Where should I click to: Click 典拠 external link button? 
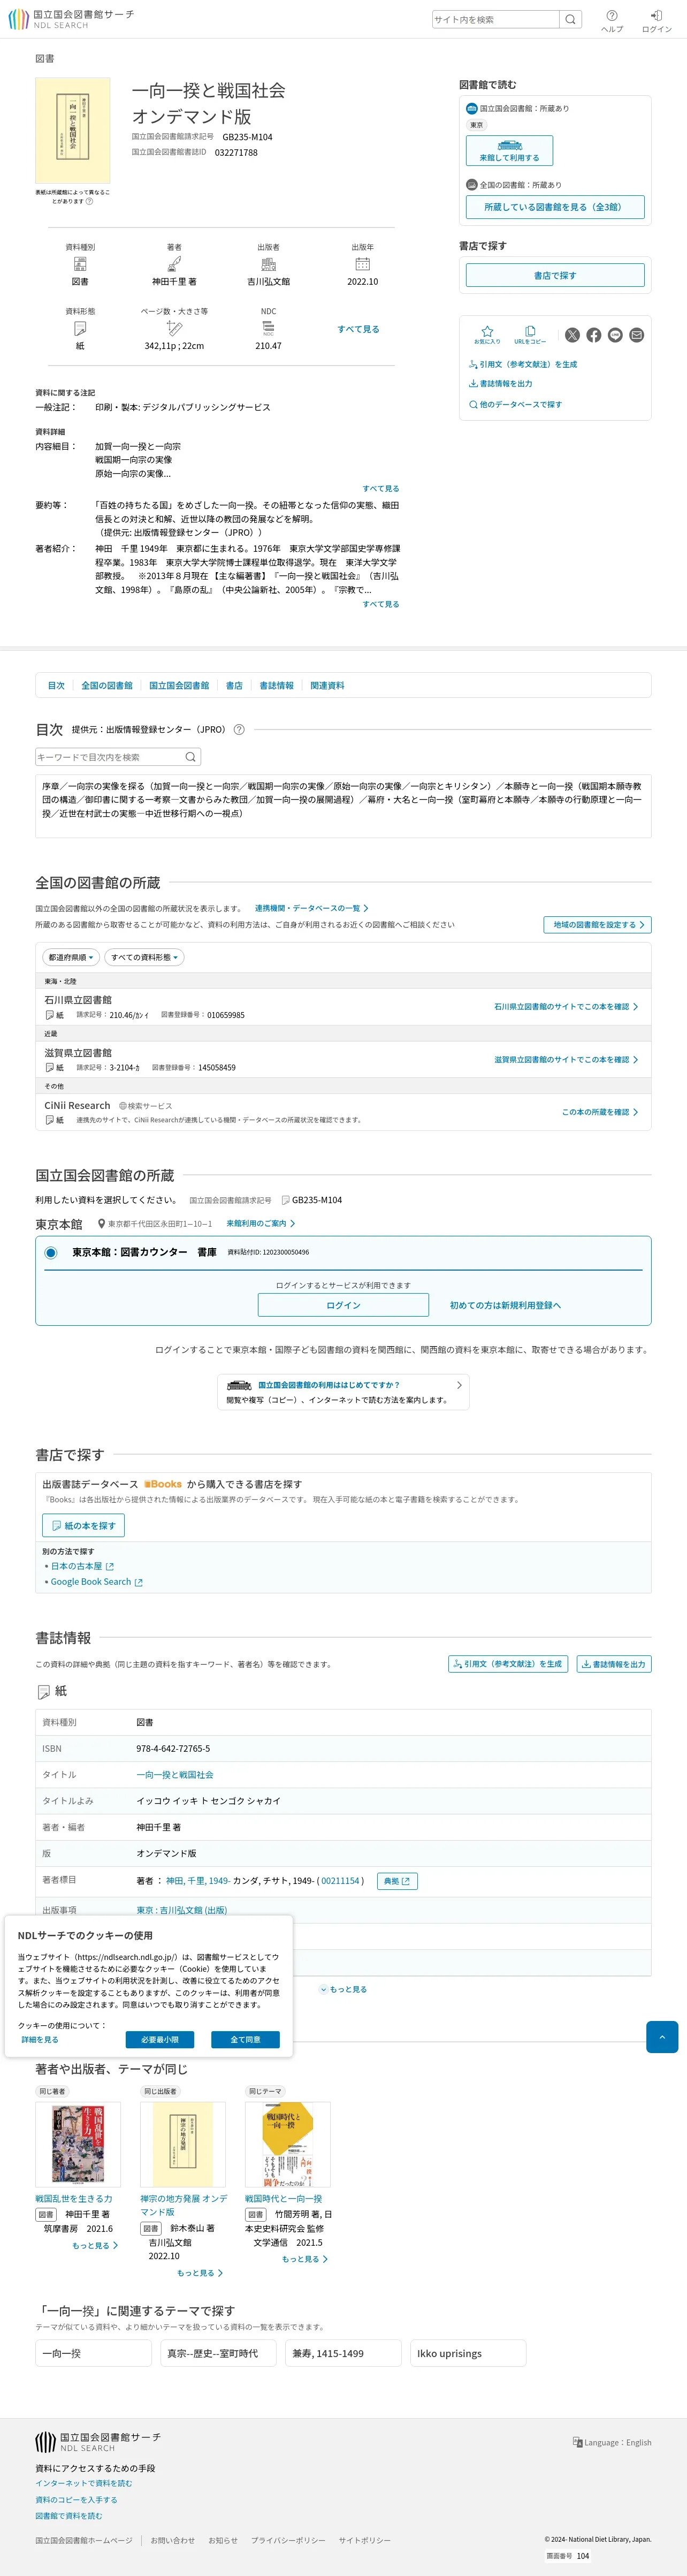click(x=397, y=1881)
